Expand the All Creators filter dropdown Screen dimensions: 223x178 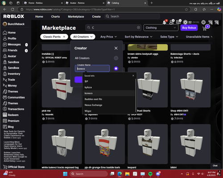pyautogui.click(x=83, y=36)
